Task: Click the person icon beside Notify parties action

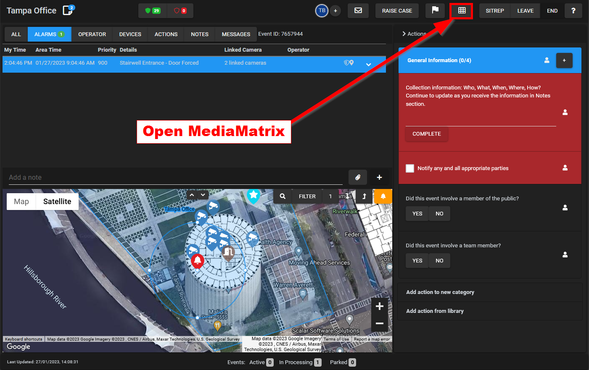Action: 565,168
